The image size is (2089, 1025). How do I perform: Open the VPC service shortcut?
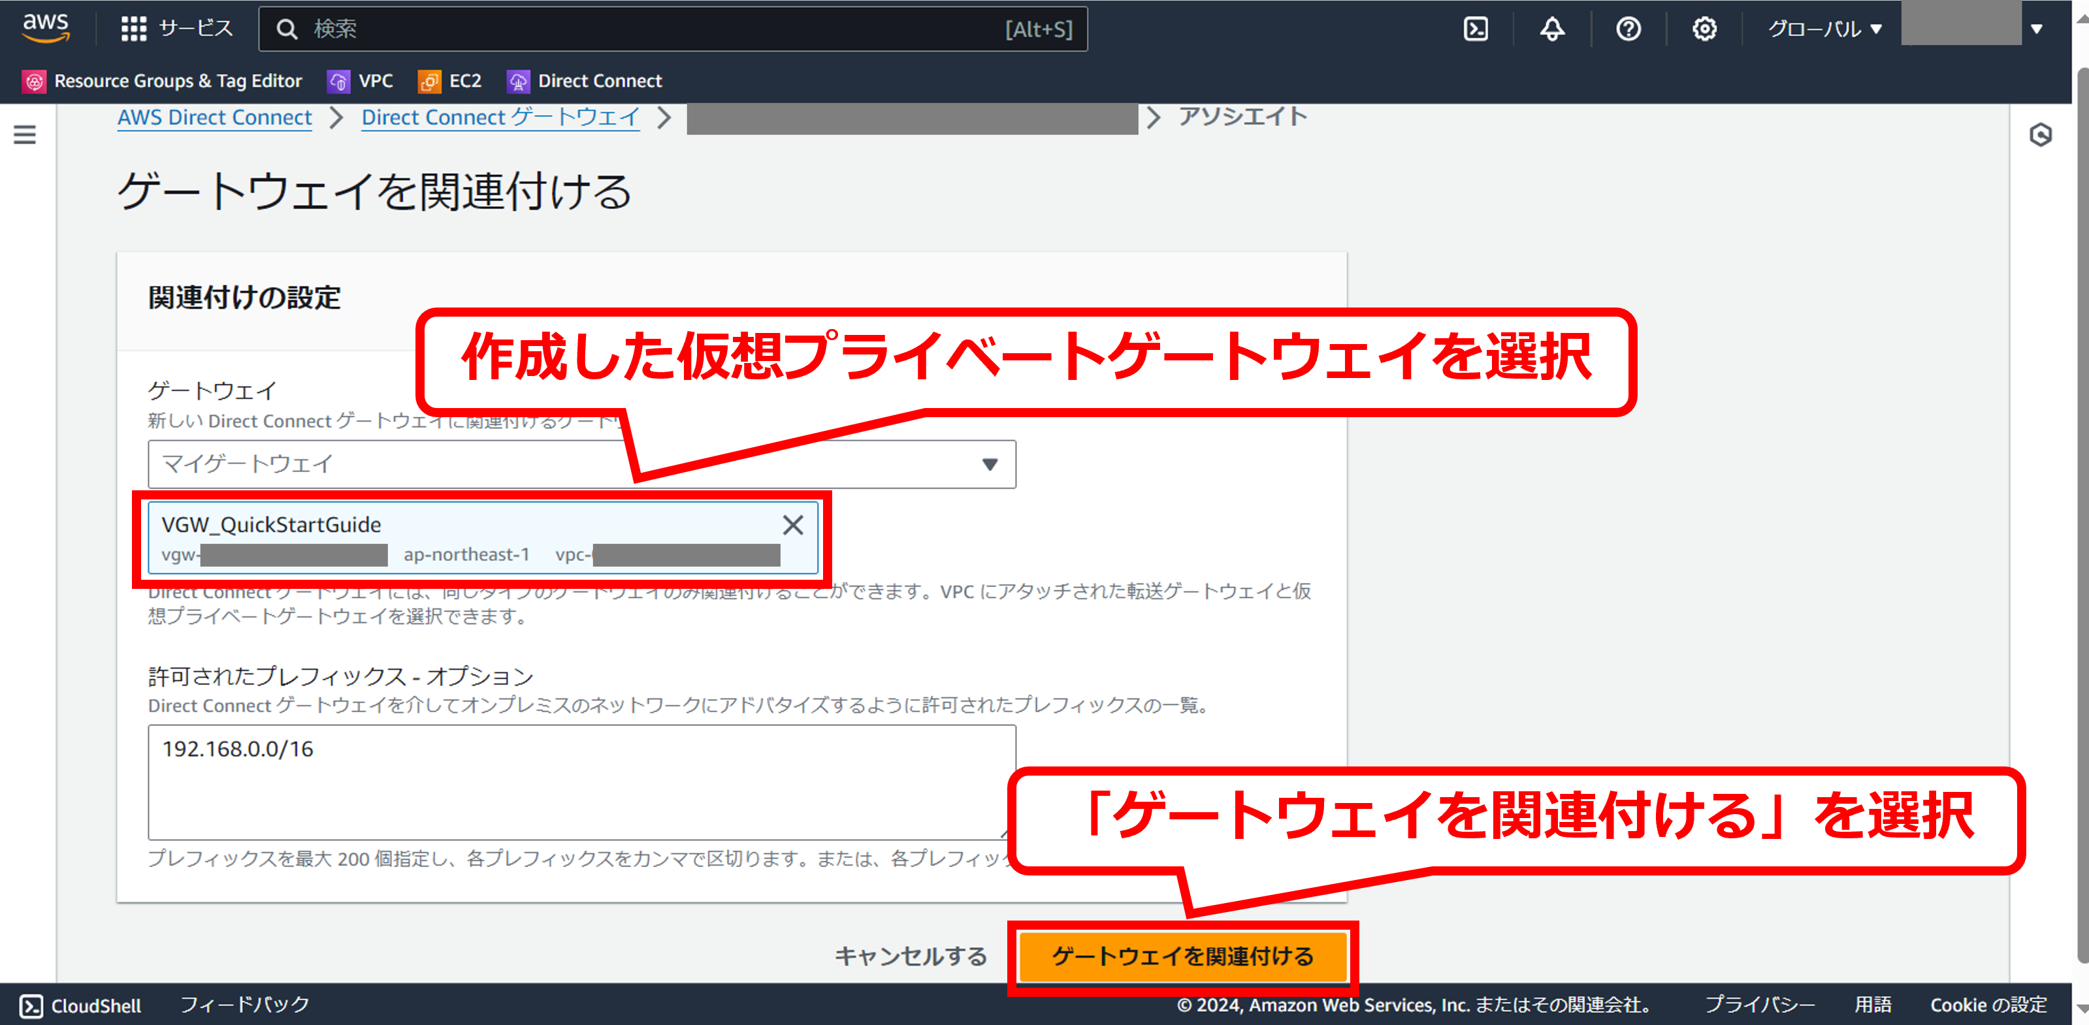click(360, 81)
